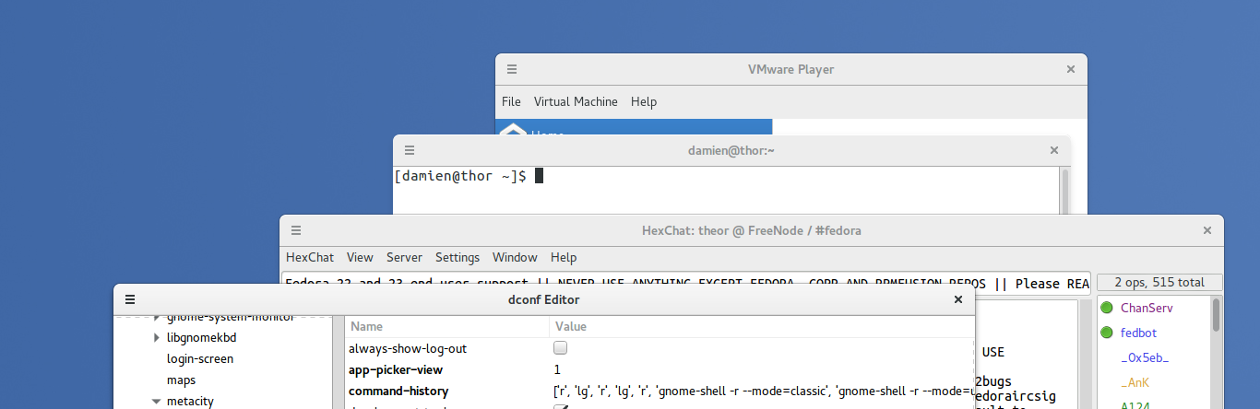
Task: Open the Server menu in HexChat
Action: click(404, 257)
